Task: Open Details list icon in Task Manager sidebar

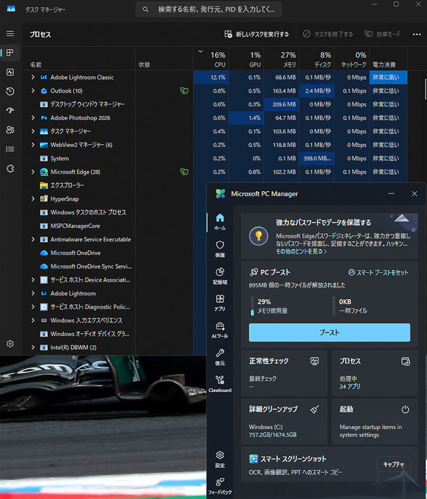Action: (10, 149)
